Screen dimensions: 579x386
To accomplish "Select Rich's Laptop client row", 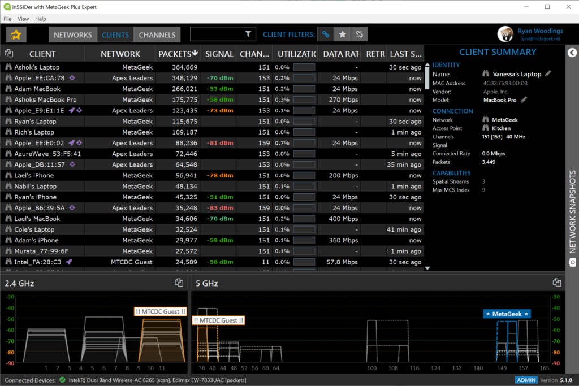I will (x=213, y=132).
